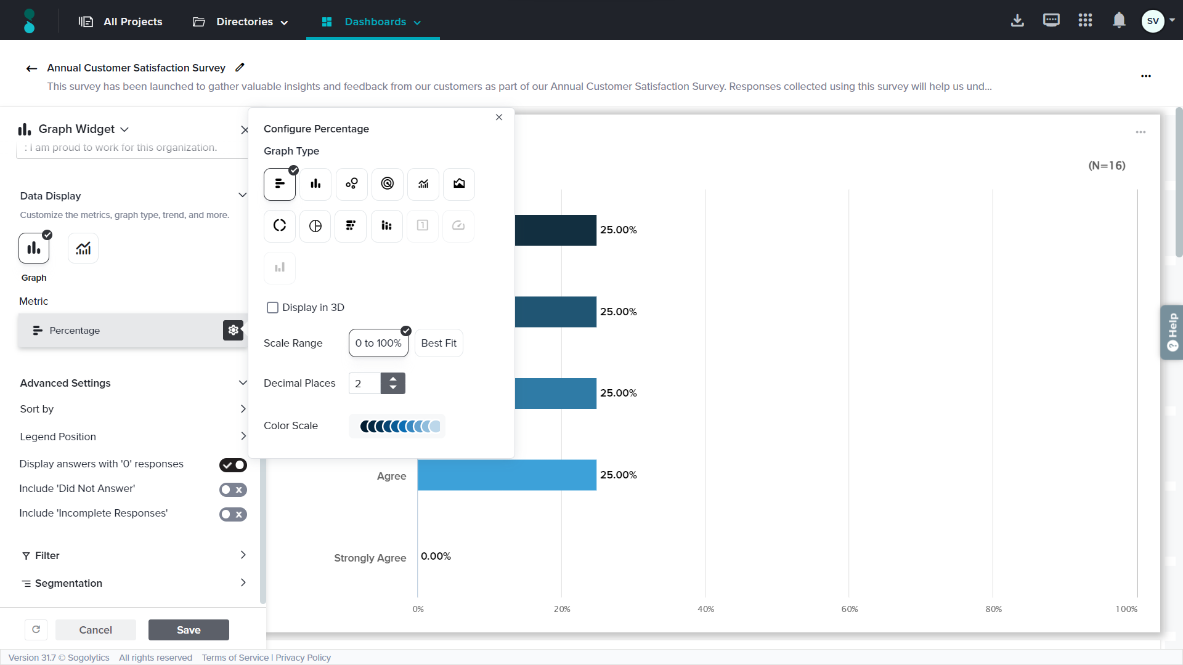The image size is (1183, 665).
Task: Select the Best Fit scale range
Action: (439, 344)
